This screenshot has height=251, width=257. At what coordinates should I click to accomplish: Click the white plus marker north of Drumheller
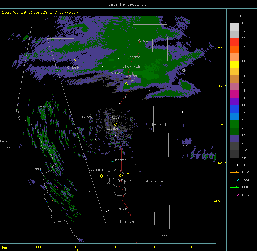[x=182, y=112]
